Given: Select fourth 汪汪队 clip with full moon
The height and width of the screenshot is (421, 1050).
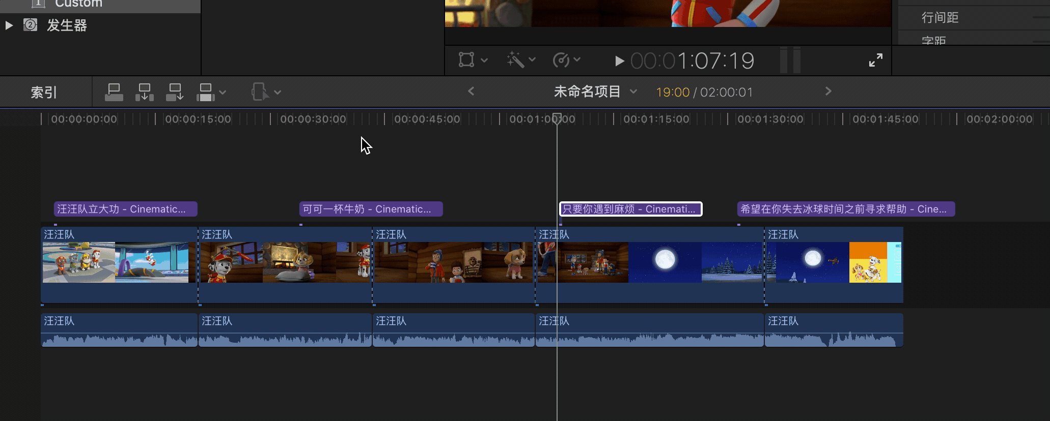Looking at the screenshot, I should click(x=650, y=265).
